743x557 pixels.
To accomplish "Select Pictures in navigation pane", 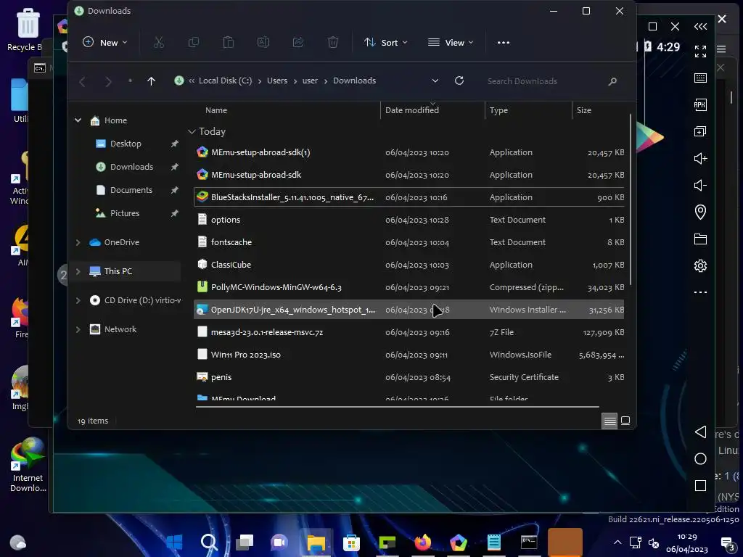I will pyautogui.click(x=126, y=213).
